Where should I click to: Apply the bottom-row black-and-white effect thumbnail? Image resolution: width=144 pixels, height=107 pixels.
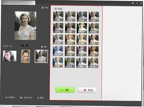click(x=81, y=63)
